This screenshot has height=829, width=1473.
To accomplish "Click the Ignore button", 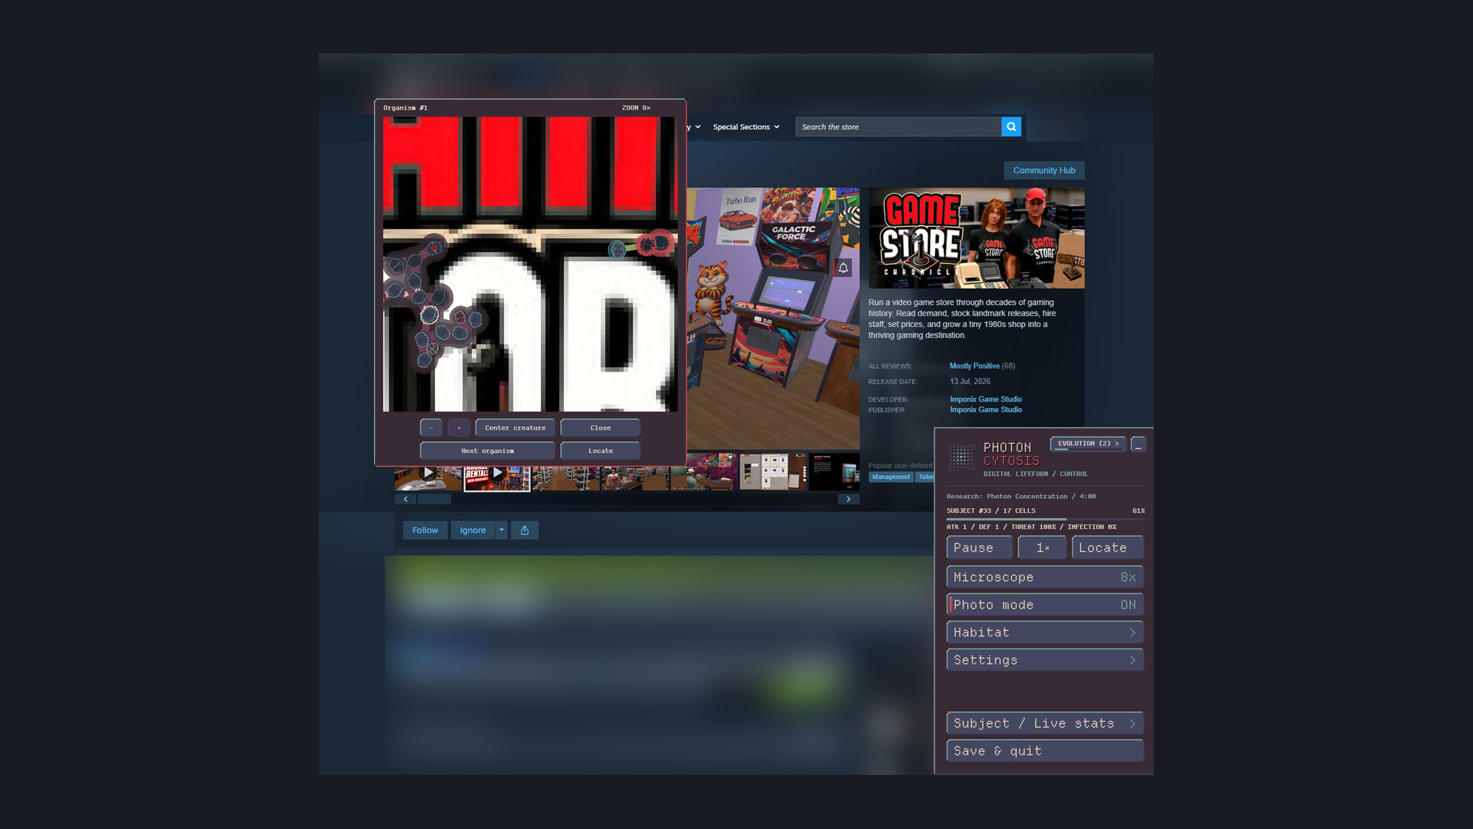I will pyautogui.click(x=473, y=530).
